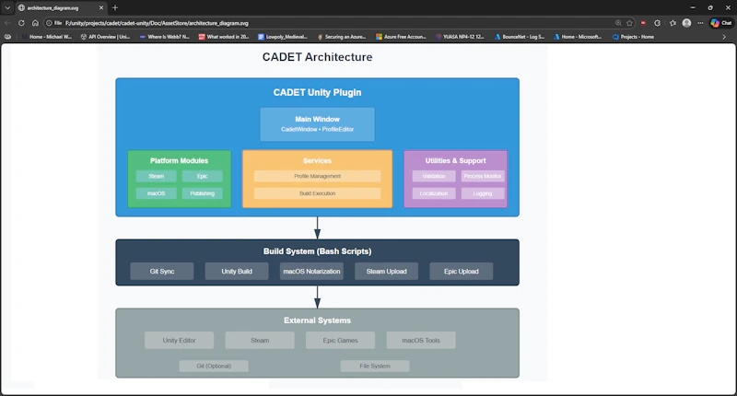The width and height of the screenshot is (737, 396).
Task: Open 'Securing an Azure...' bookmark
Action: (342, 37)
